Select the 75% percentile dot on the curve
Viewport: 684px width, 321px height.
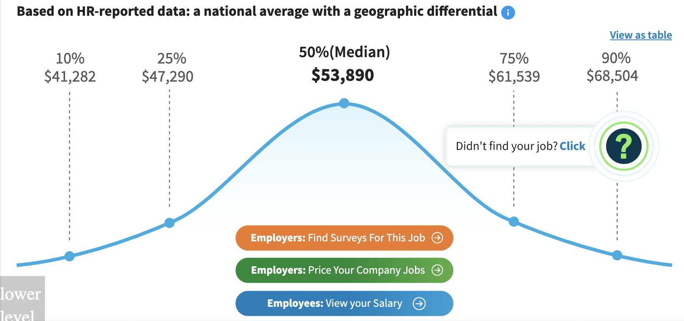click(x=514, y=222)
